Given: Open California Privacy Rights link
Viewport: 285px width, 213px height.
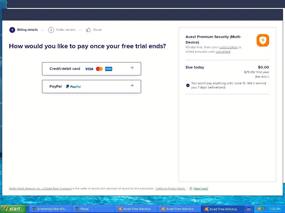Looking at the screenshot, I should click(x=170, y=189).
